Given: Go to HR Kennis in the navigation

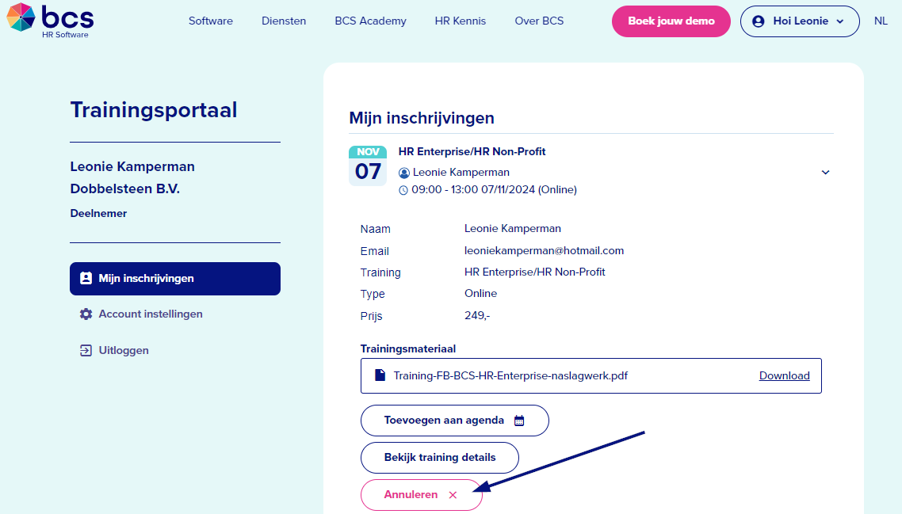Looking at the screenshot, I should [x=461, y=21].
